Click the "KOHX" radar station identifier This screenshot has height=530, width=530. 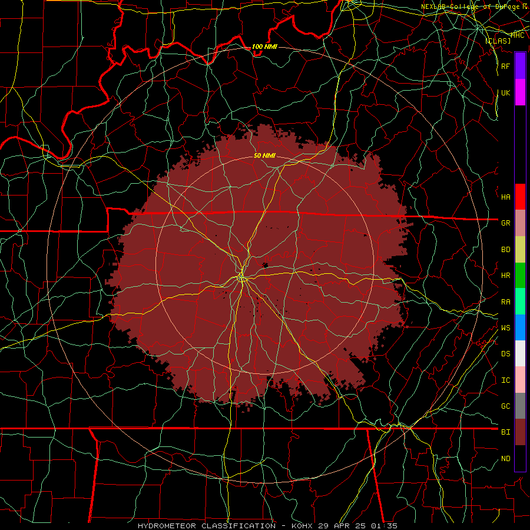[302, 526]
